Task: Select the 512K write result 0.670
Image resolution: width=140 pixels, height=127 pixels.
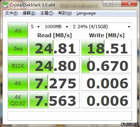Action: point(106,65)
